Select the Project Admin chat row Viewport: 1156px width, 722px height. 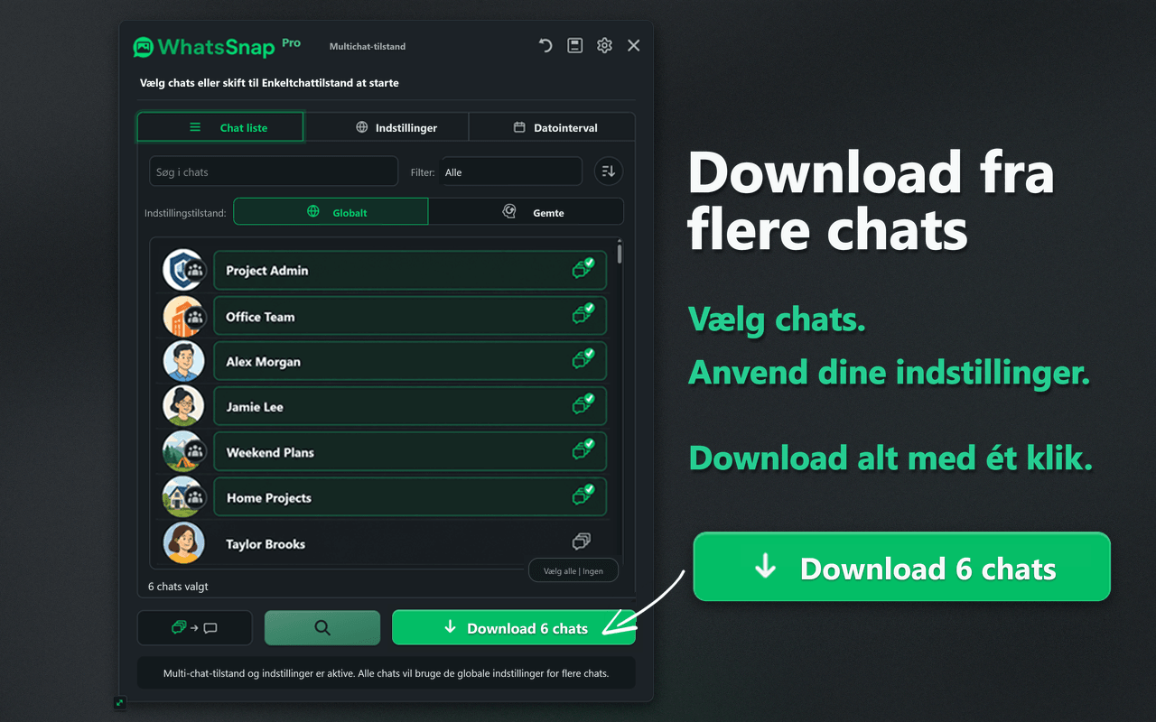point(410,271)
